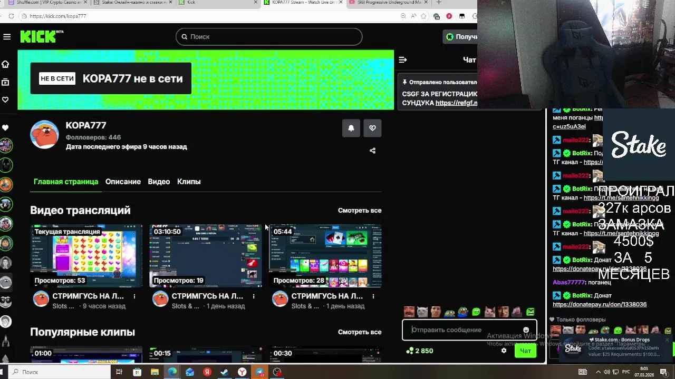This screenshot has width=675, height=379.
Task: Open the 03:10:50 video thumbnail
Action: (x=206, y=256)
